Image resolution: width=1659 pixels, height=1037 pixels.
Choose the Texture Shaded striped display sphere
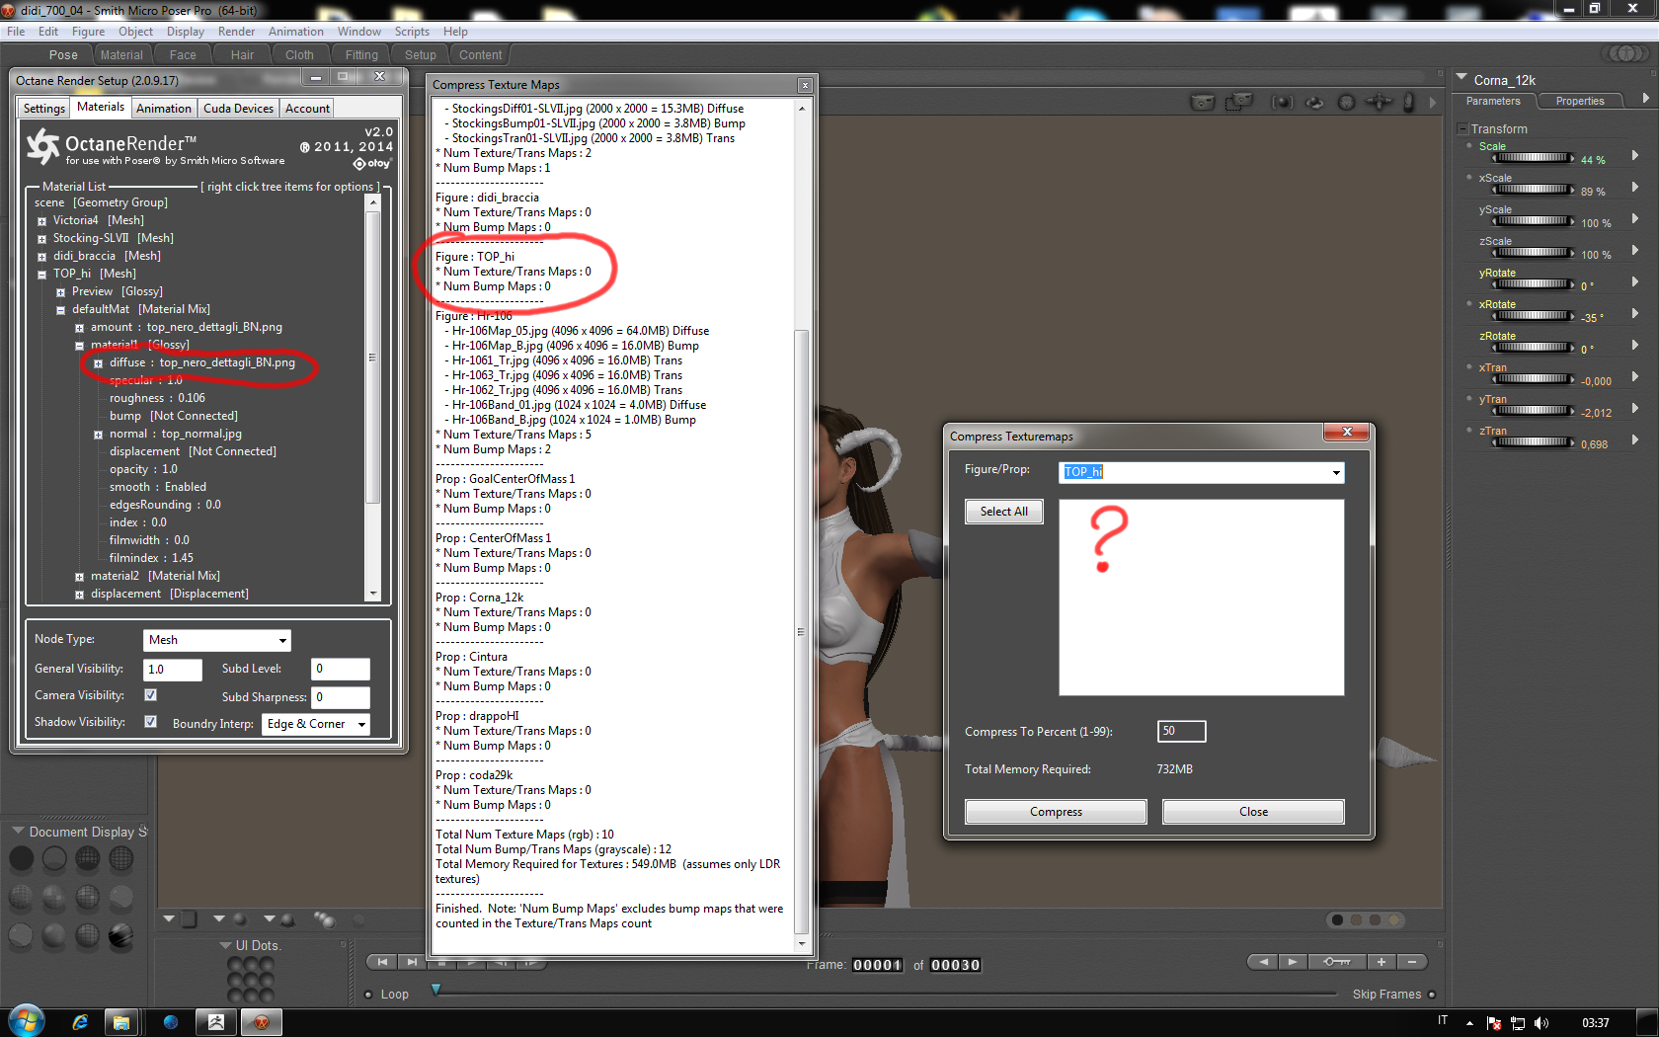pyautogui.click(x=120, y=934)
